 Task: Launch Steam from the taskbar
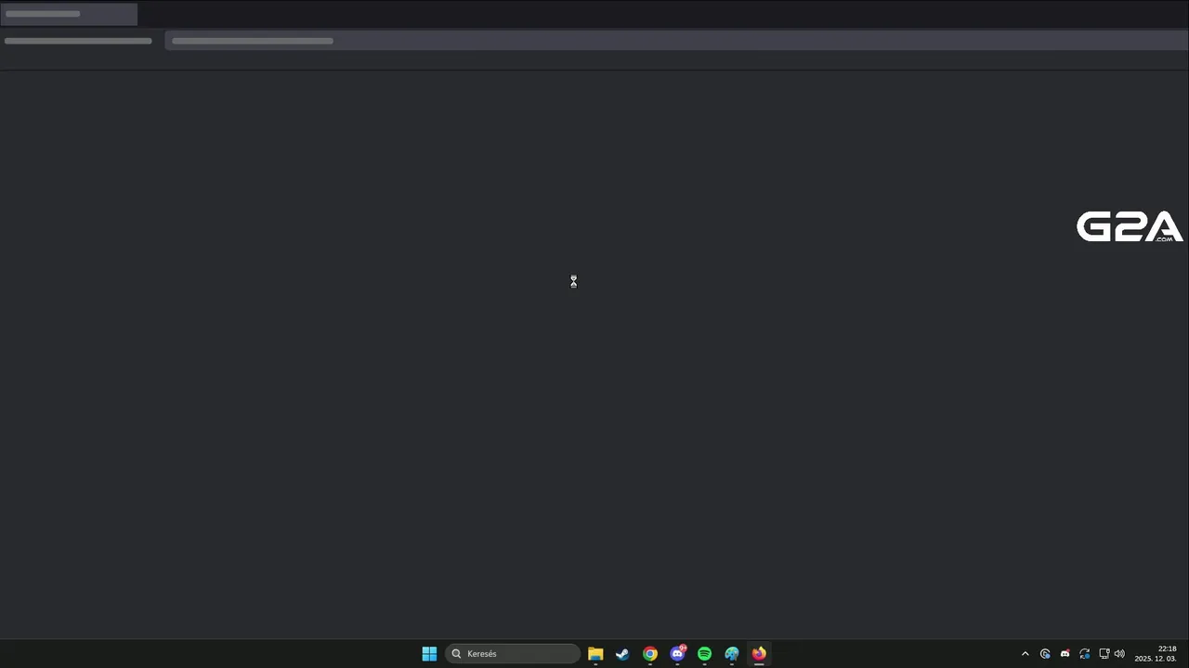[622, 654]
